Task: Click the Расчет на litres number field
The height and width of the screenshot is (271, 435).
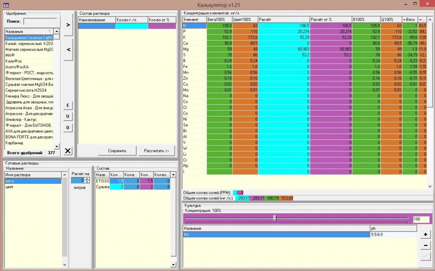Action: [x=78, y=180]
